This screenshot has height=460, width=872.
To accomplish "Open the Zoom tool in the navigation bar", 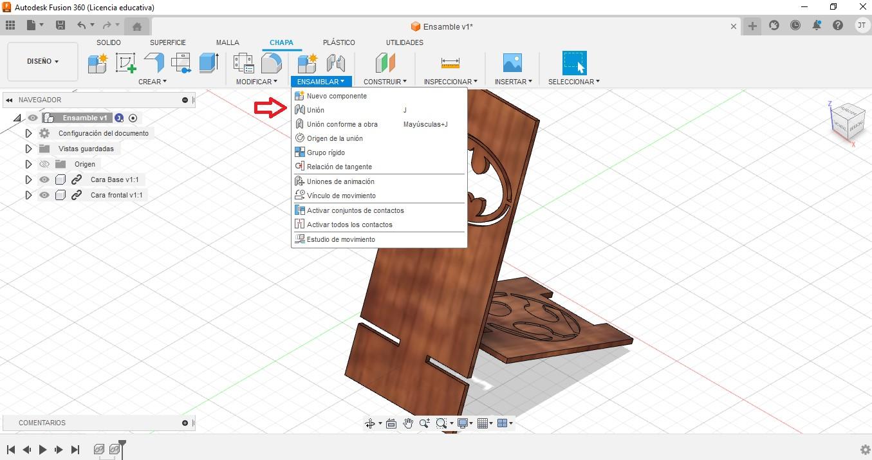I will click(x=423, y=423).
